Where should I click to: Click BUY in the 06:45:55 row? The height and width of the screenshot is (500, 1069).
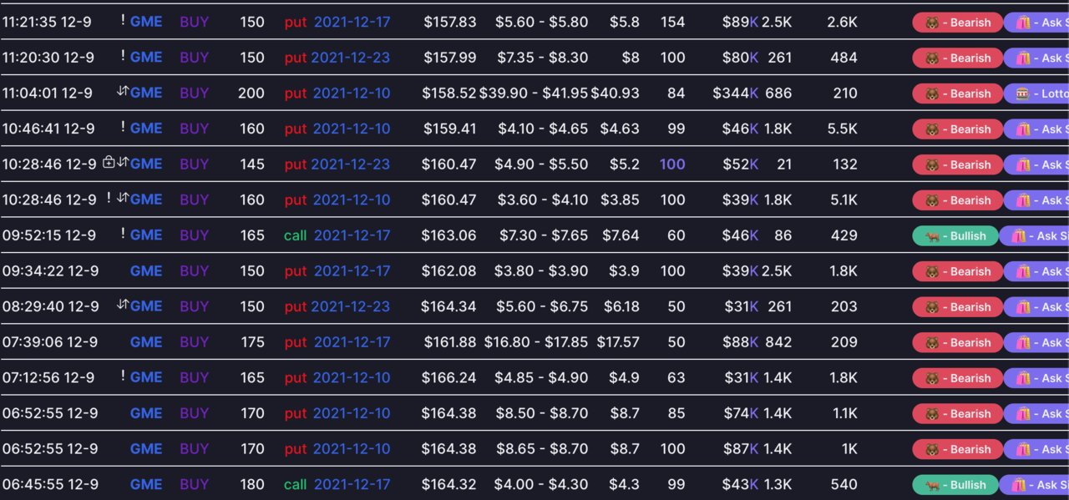pos(195,484)
